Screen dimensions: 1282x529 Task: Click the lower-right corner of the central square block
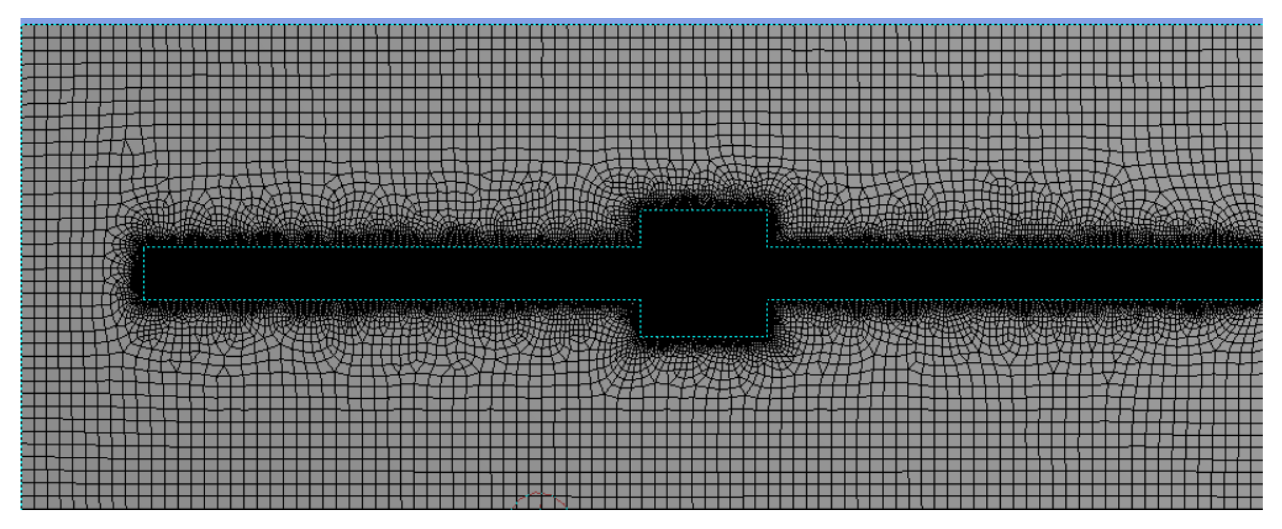[x=767, y=336]
